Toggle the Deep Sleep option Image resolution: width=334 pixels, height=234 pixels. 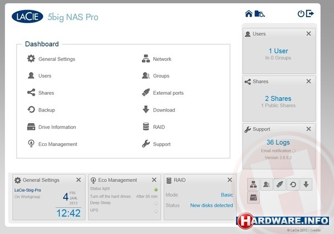[156, 203]
